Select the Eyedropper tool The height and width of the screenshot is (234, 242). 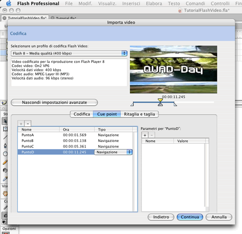coord(5,178)
